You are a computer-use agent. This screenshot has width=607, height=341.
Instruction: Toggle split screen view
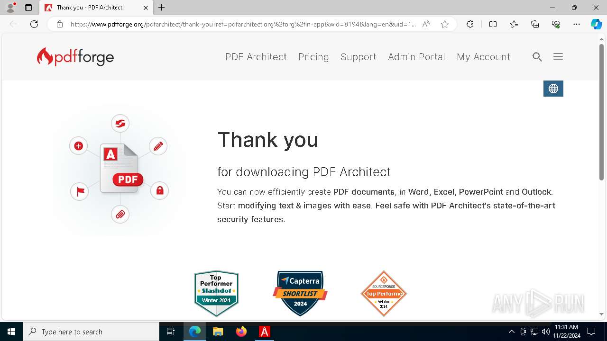(493, 24)
